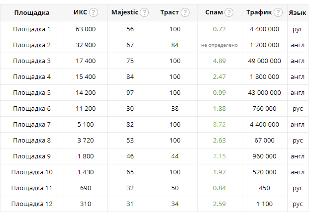
Task: Click the question mark next to Трафик
Action: point(278,12)
